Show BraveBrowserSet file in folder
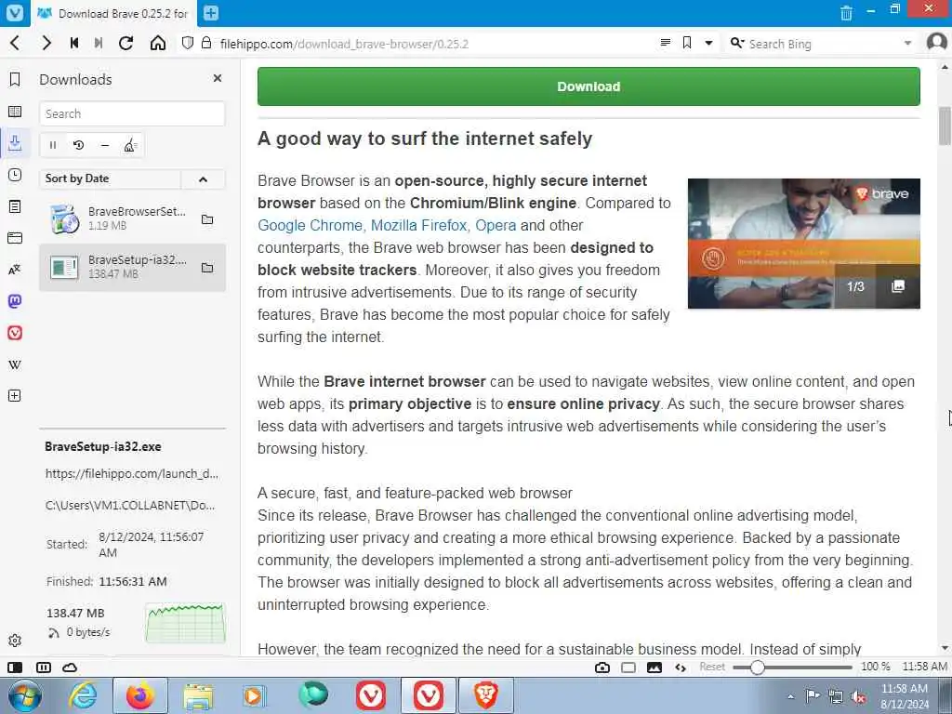The height and width of the screenshot is (714, 952). tap(207, 219)
